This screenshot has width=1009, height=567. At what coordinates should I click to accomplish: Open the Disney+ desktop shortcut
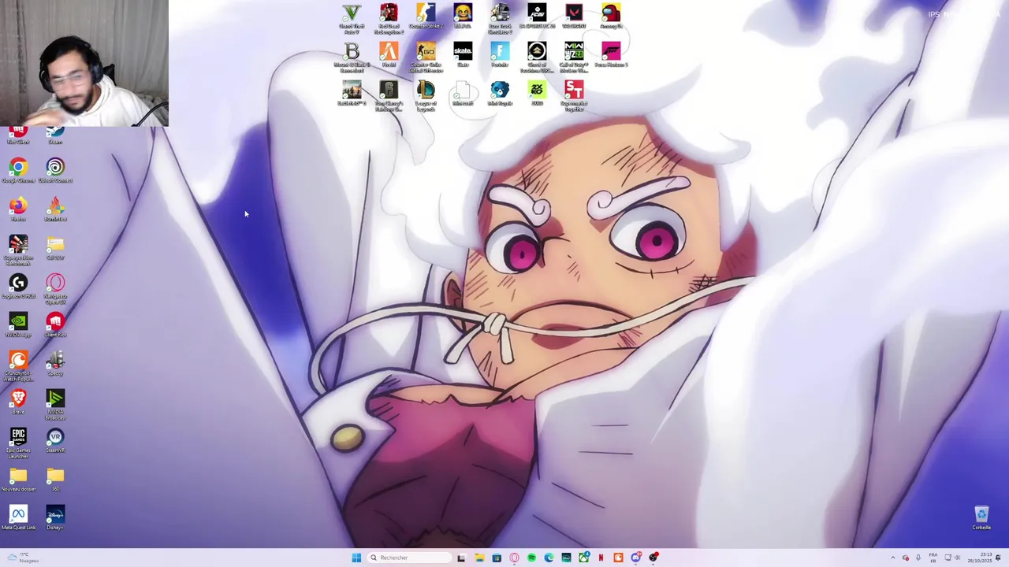pyautogui.click(x=55, y=518)
